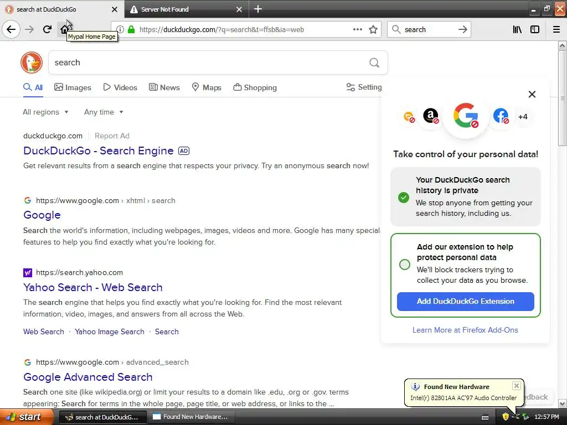Screen dimensions: 567x425
Task: Reload the current page
Action: pyautogui.click(x=47, y=29)
